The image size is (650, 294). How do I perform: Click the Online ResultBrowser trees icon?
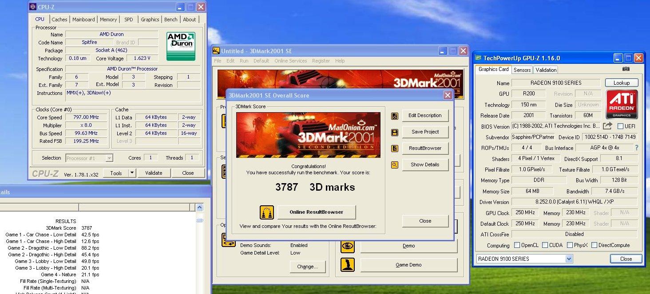pos(267,212)
